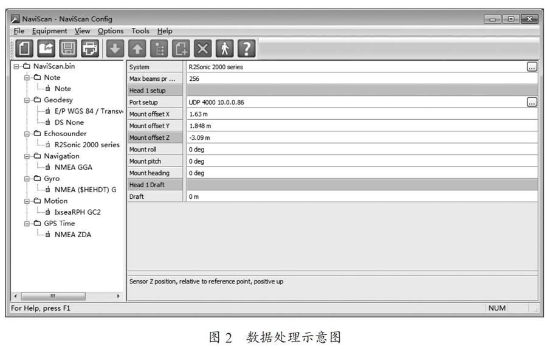Image resolution: width=547 pixels, height=349 pixels.
Task: Click the tree structure toolbar icon
Action: (x=159, y=48)
